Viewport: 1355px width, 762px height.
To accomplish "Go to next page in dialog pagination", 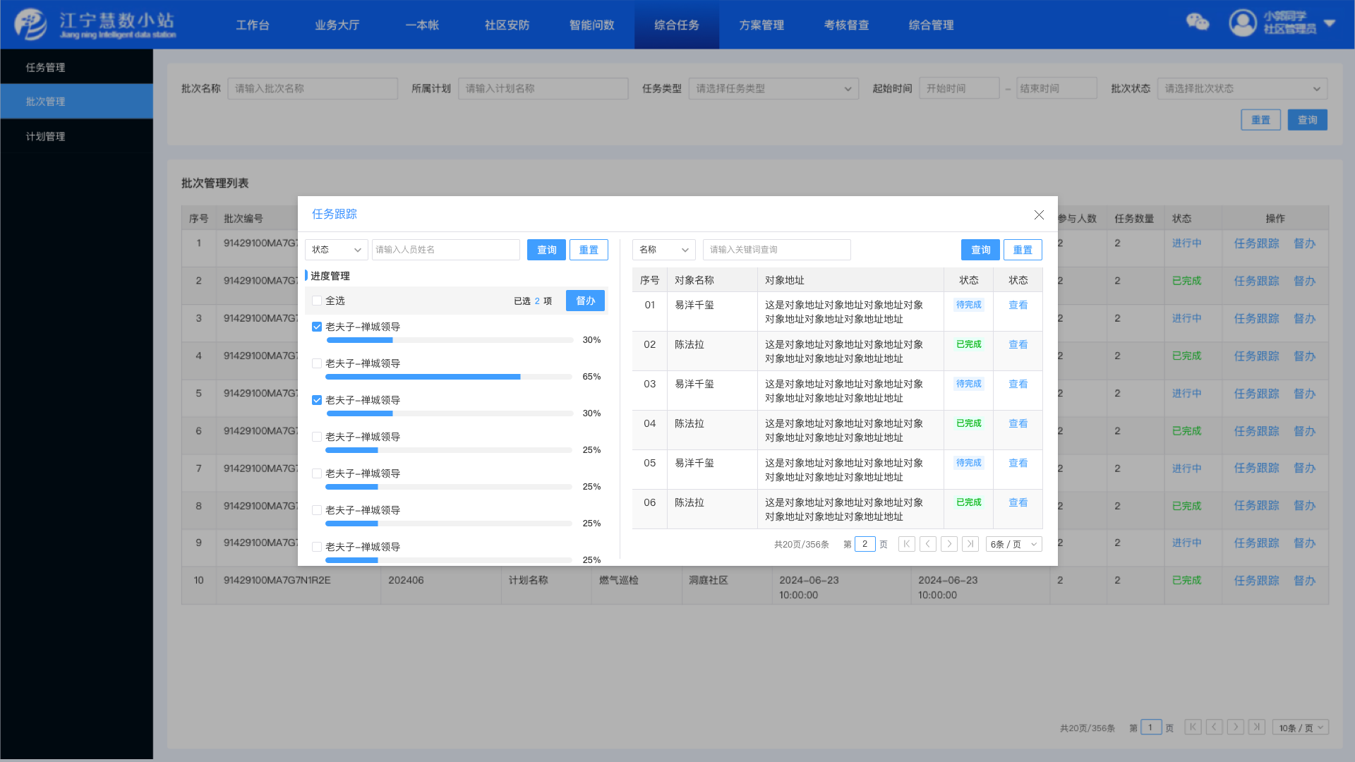I will [949, 544].
